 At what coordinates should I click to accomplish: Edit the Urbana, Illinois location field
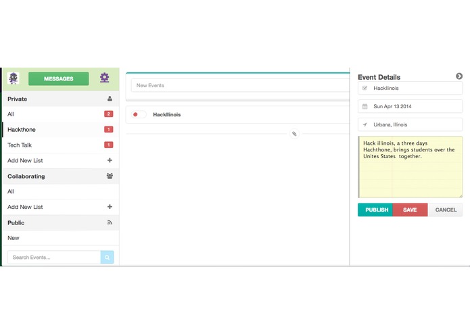(410, 124)
